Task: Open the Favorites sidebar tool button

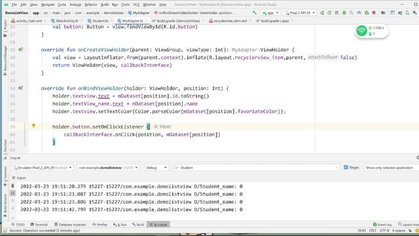Action: [x=5, y=176]
